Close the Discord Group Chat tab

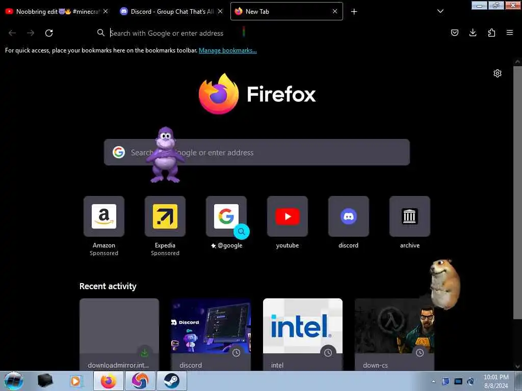point(220,11)
